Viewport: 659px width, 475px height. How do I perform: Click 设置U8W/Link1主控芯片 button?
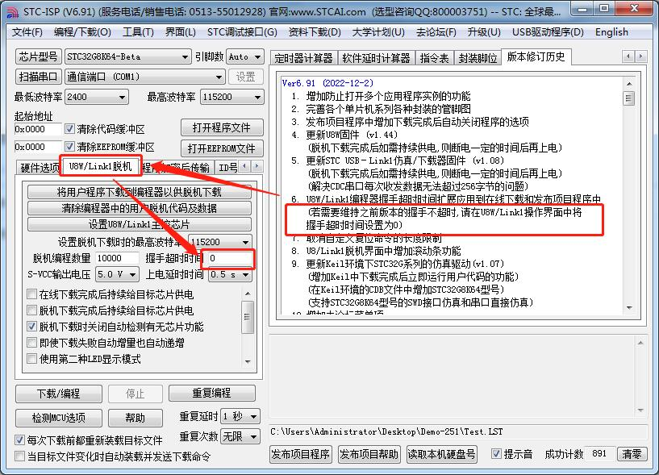tap(139, 224)
